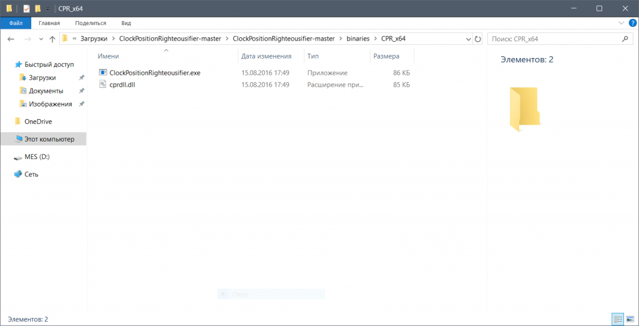The height and width of the screenshot is (326, 639).
Task: Click the search magnifier icon
Action: point(625,39)
